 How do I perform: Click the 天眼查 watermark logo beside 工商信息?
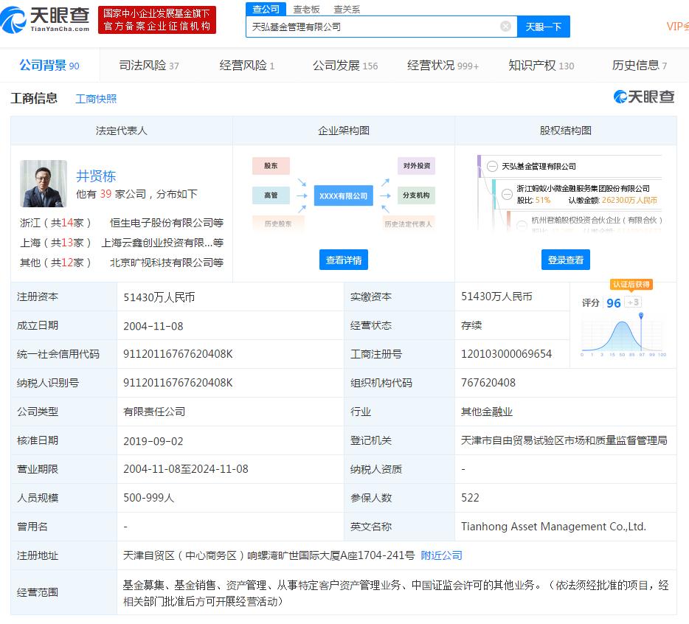point(643,97)
